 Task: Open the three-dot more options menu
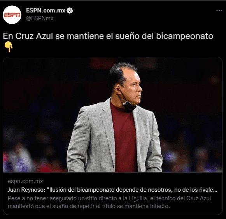tap(219, 11)
